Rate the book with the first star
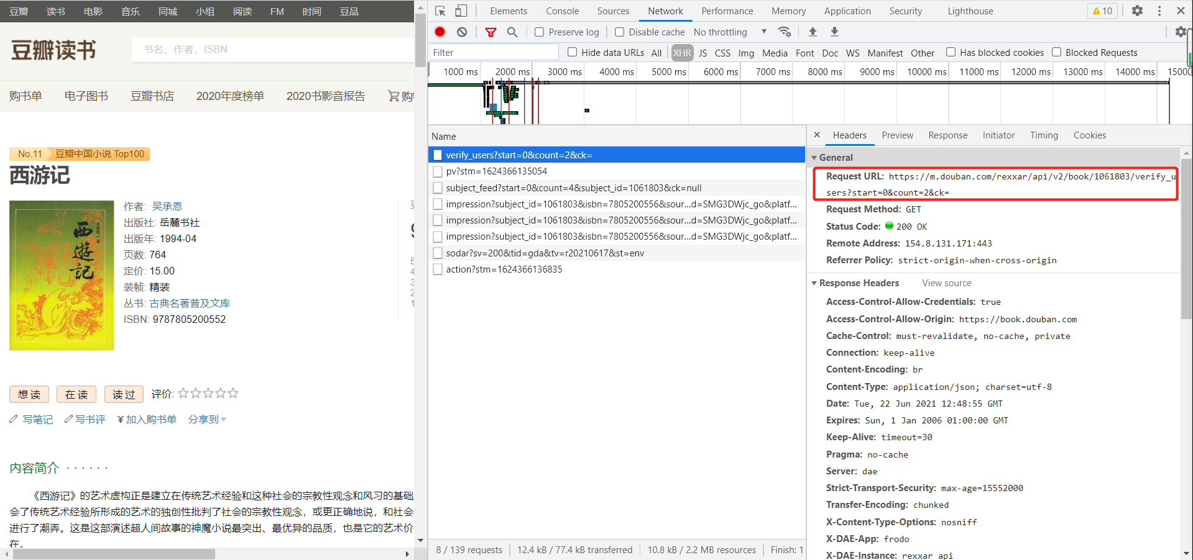The image size is (1193, 560). (x=183, y=393)
